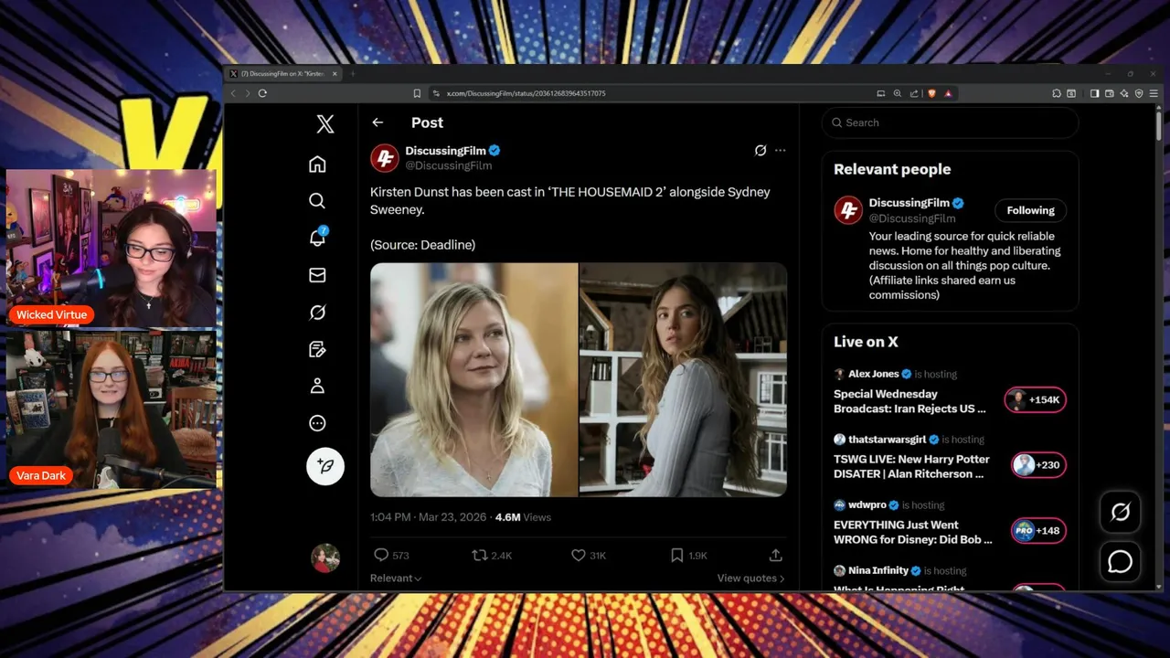Click the Live on X heading
The image size is (1170, 658).
coord(866,342)
